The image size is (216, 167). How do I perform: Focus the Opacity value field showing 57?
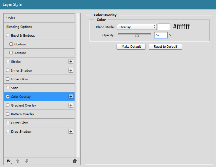point(161,35)
